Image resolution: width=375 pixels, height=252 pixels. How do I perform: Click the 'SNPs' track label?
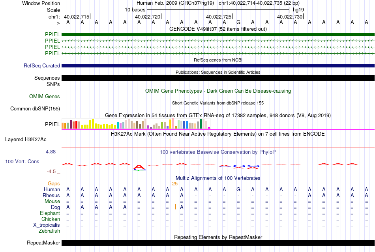point(53,84)
